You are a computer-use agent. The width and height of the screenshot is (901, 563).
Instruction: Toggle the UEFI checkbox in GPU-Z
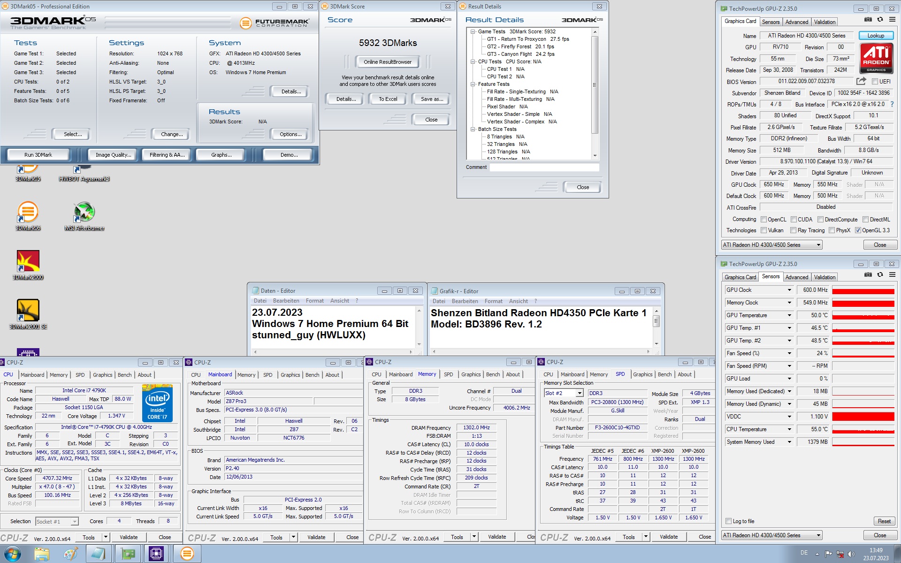(x=875, y=82)
